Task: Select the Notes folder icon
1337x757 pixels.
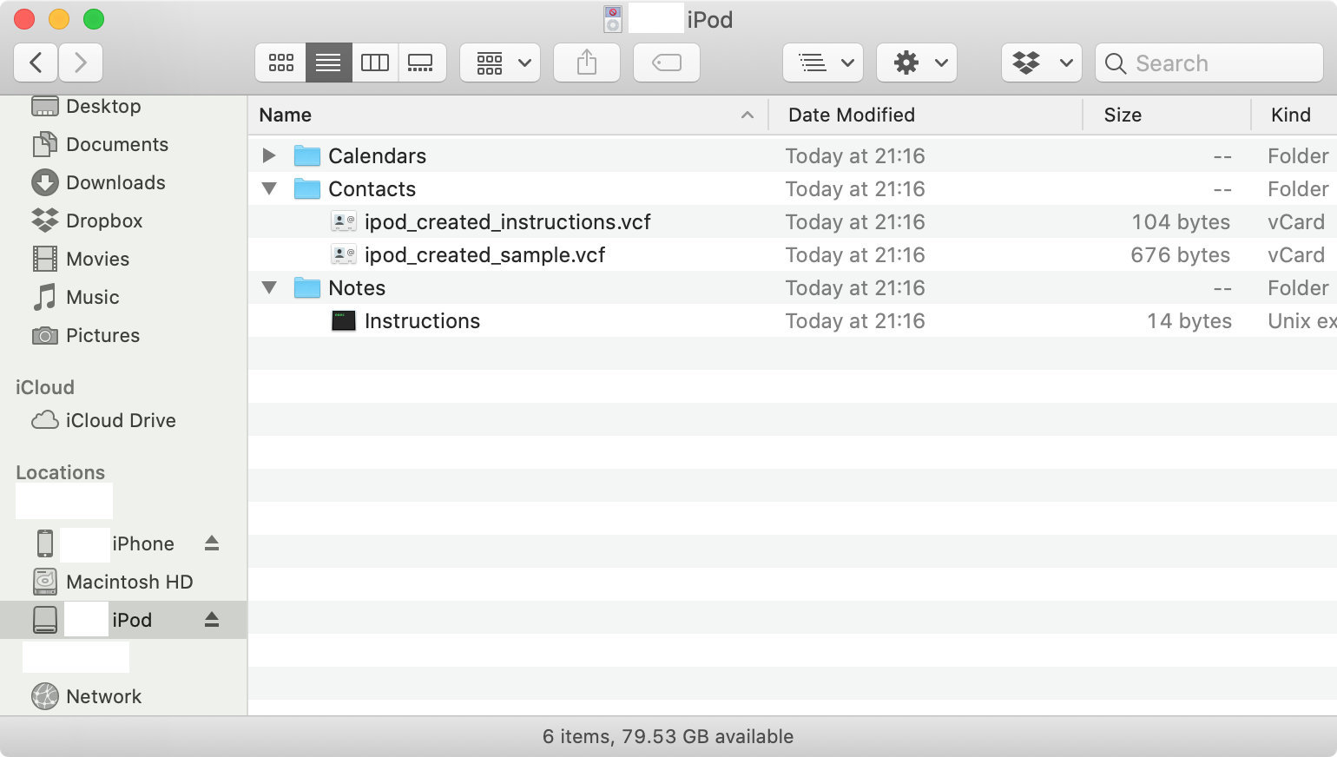Action: [x=307, y=287]
